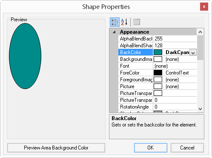Click the DarkCyan value text
Viewport: 212px width, 158px height.
[x=177, y=52]
